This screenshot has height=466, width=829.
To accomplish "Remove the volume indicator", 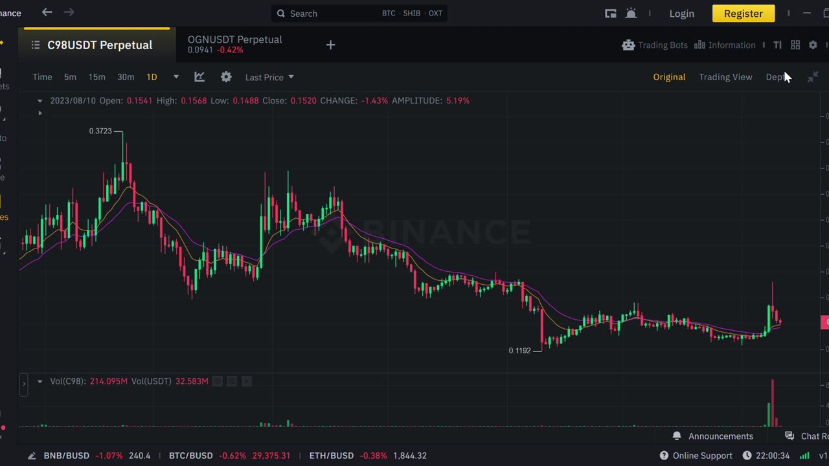I will tap(247, 381).
